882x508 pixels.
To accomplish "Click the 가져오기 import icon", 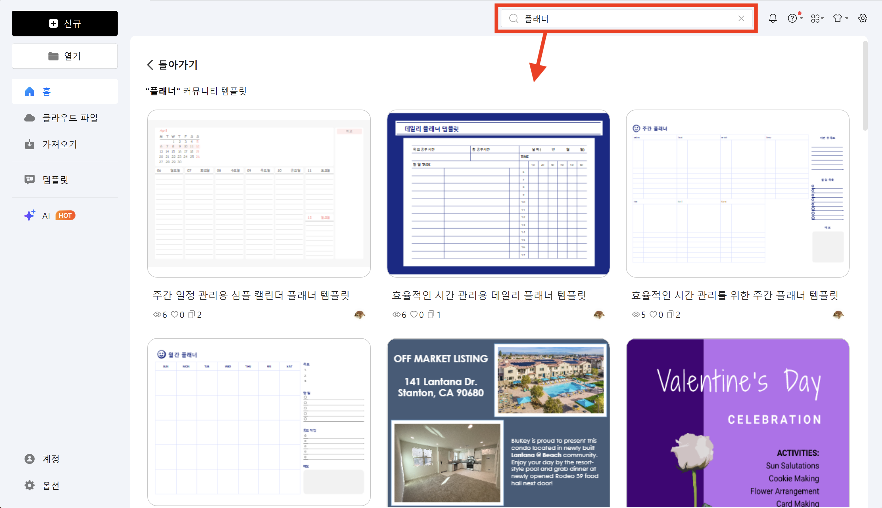I will pyautogui.click(x=30, y=144).
